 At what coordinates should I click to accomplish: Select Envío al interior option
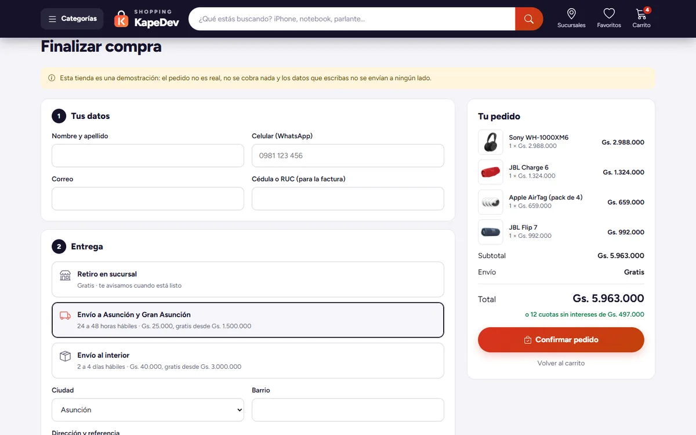[248, 361]
